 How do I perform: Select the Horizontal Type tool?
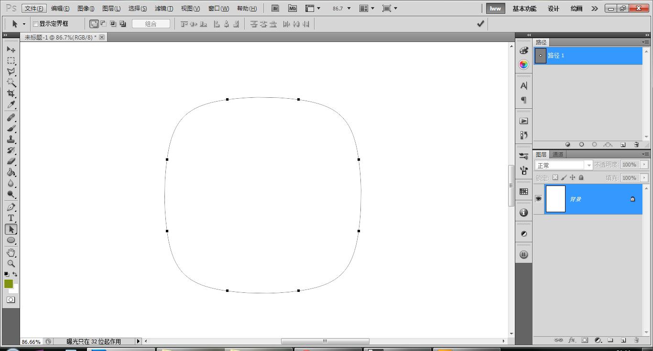[x=11, y=218]
